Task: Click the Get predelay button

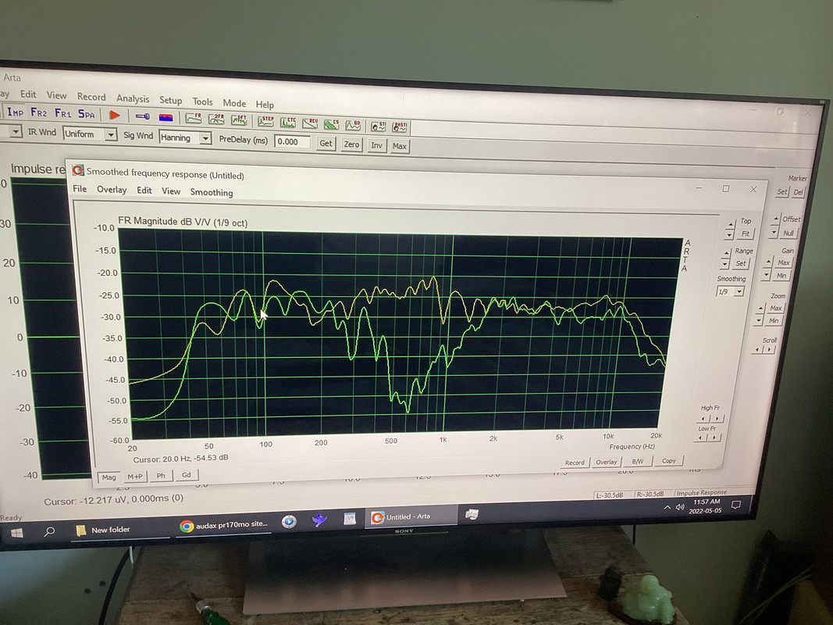Action: [x=326, y=143]
